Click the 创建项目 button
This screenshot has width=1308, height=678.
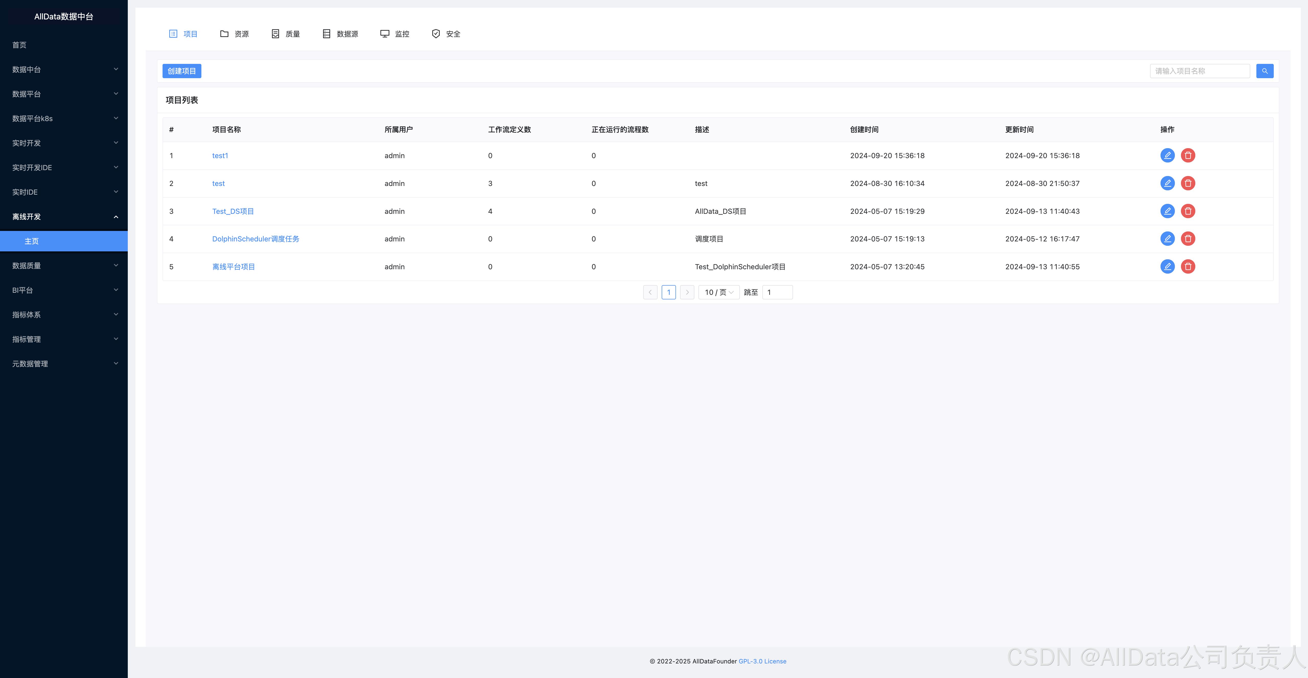[x=182, y=71]
